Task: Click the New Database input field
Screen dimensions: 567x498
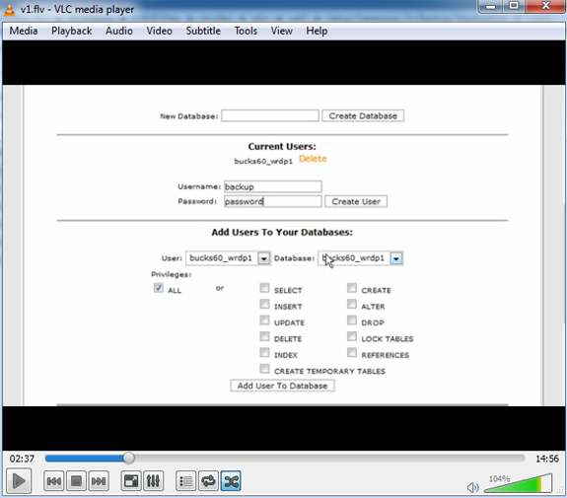Action: [270, 115]
